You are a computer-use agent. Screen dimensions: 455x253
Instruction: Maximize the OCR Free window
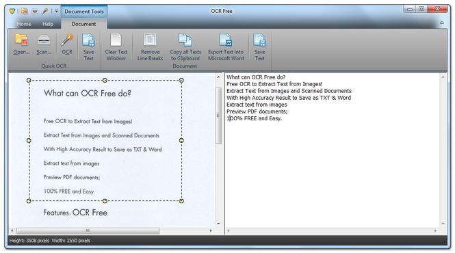421,9
